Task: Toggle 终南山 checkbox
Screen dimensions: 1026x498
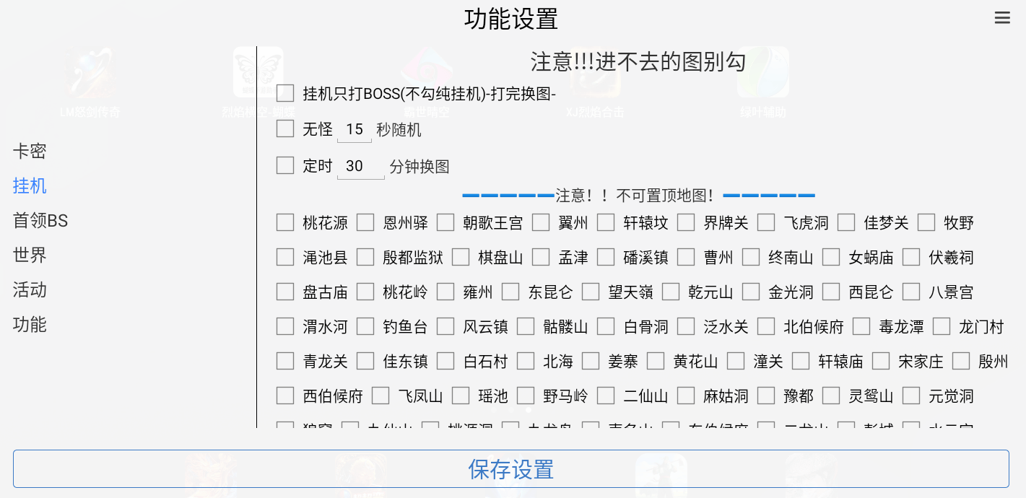Action: tap(751, 257)
